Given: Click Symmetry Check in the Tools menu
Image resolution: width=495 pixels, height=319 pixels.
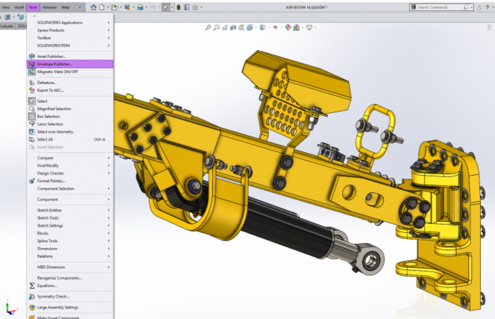Looking at the screenshot, I should tap(53, 297).
